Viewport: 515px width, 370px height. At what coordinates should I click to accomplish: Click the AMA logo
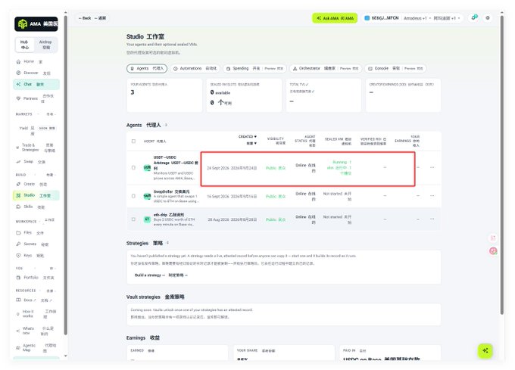(x=36, y=24)
